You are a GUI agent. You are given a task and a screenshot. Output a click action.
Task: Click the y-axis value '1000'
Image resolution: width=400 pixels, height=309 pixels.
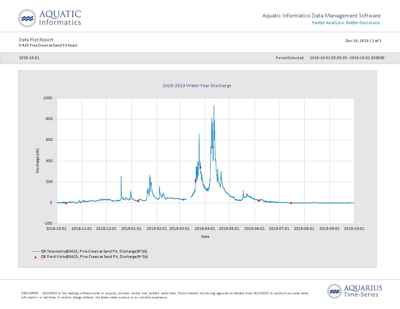pyautogui.click(x=47, y=98)
